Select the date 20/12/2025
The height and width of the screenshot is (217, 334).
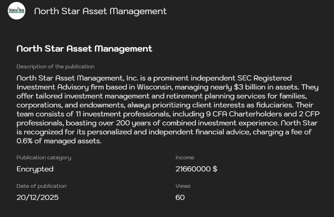37,197
